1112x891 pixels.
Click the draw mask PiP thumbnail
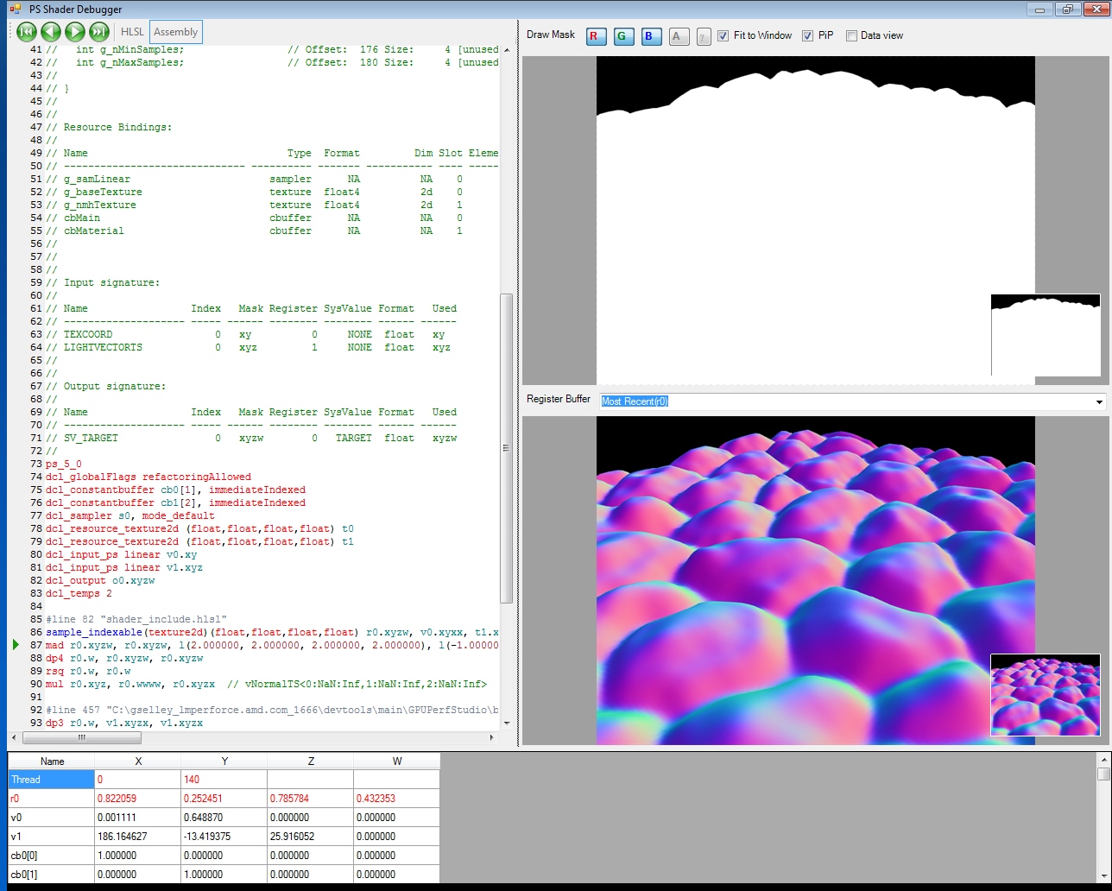1046,335
